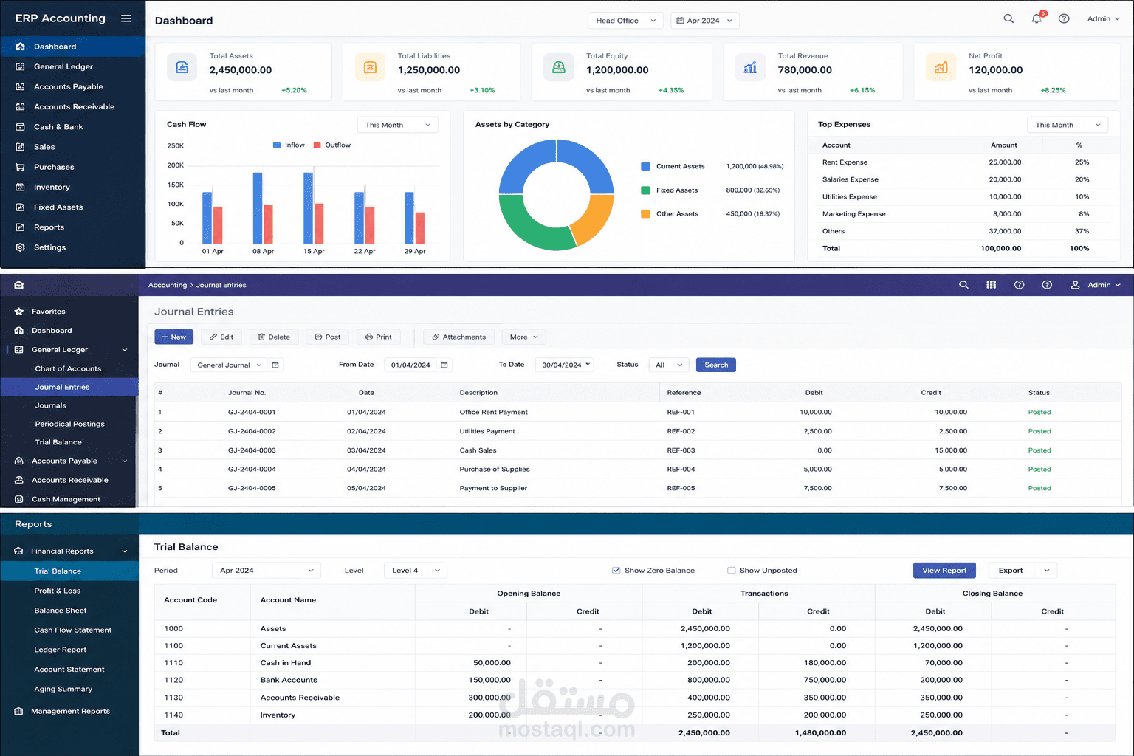The height and width of the screenshot is (756, 1134).
Task: Click the Print button
Action: pyautogui.click(x=378, y=337)
